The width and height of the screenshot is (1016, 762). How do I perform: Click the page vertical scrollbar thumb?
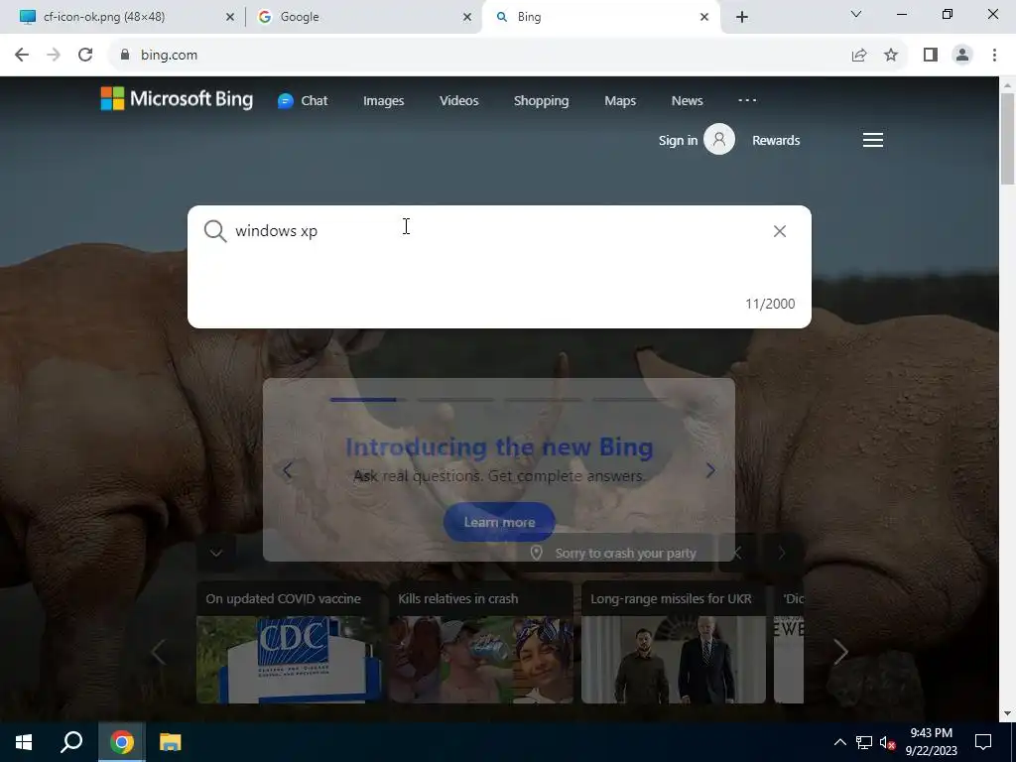(x=1007, y=138)
